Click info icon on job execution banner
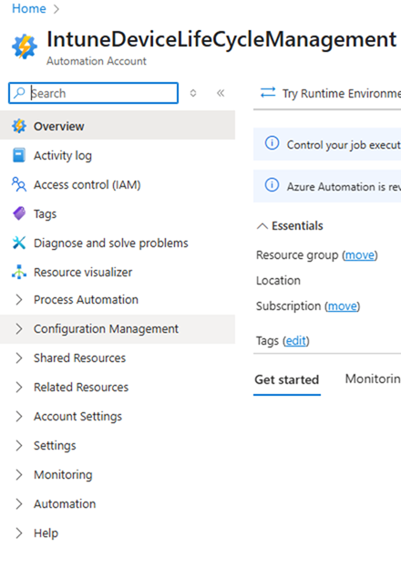 coord(272,143)
